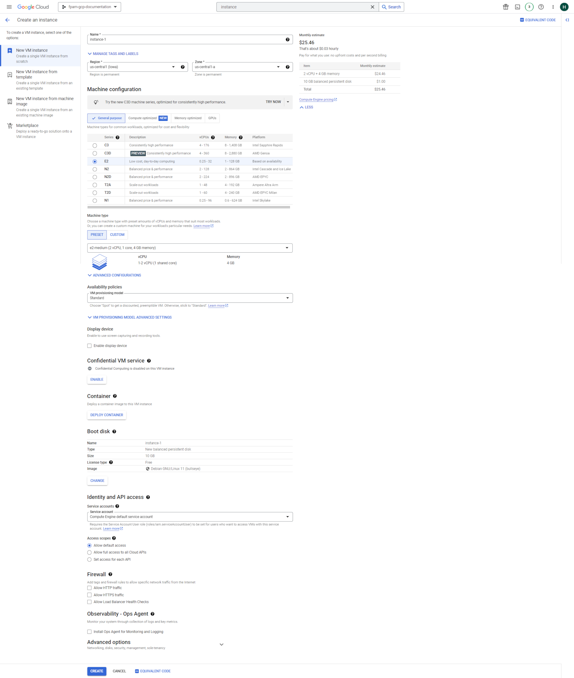574x678 pixels.
Task: Click the back arrow beside Create an instance
Action: [x=7, y=20]
